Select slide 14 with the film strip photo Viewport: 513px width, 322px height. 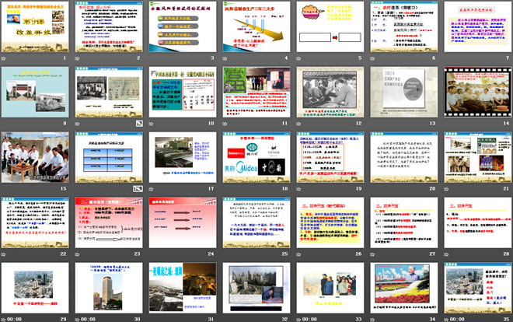(476, 91)
